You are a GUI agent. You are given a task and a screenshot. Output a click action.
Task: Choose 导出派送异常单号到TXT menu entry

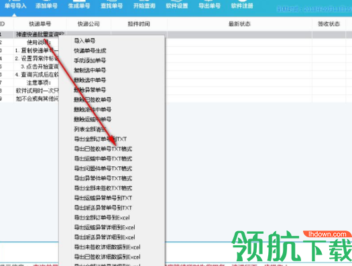[103, 208]
